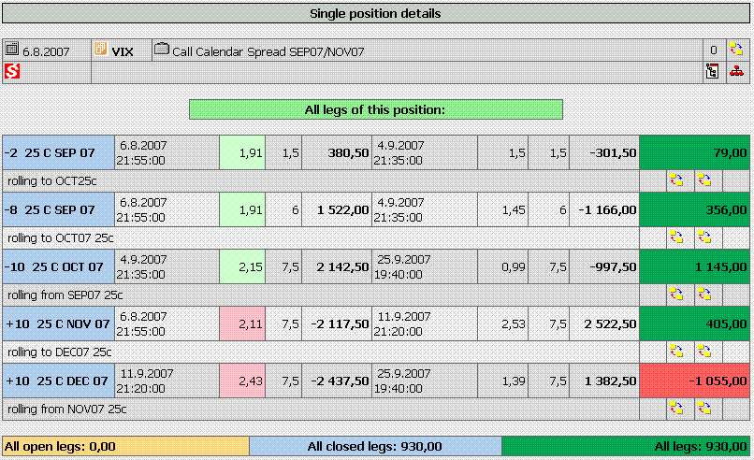Viewport: 754px width, 460px height.
Task: Click the red hierarchy icon in header
Action: tap(736, 72)
